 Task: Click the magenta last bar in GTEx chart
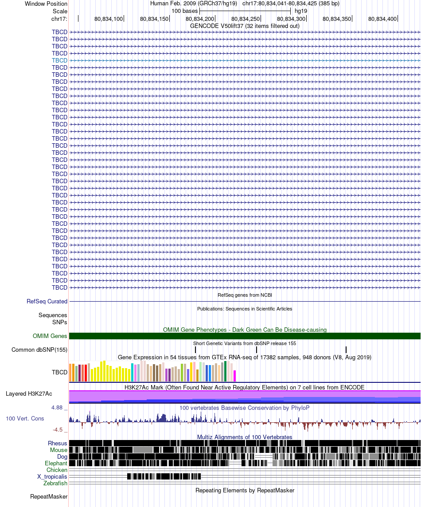pos(234,376)
